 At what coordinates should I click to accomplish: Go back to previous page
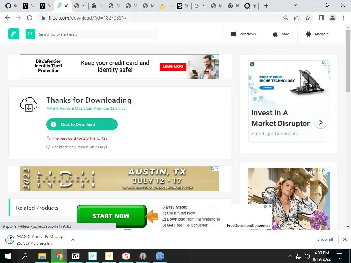pyautogui.click(x=8, y=18)
